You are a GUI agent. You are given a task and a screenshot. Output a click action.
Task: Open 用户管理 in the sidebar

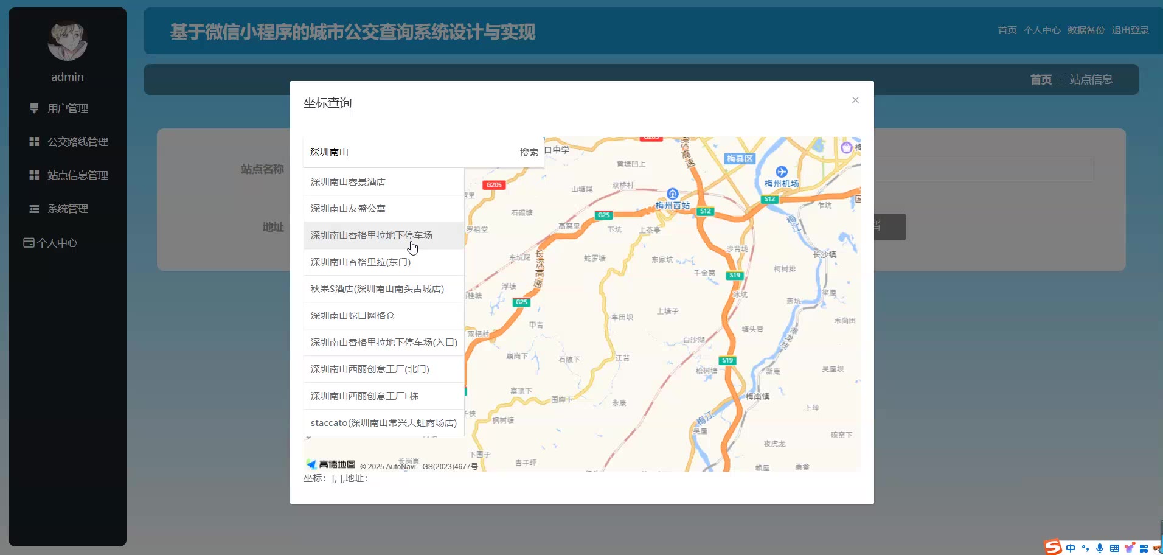coord(68,108)
